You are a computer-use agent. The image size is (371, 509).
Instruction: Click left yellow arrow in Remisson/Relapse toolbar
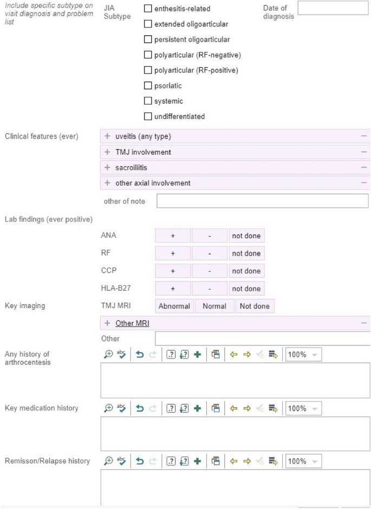click(233, 461)
